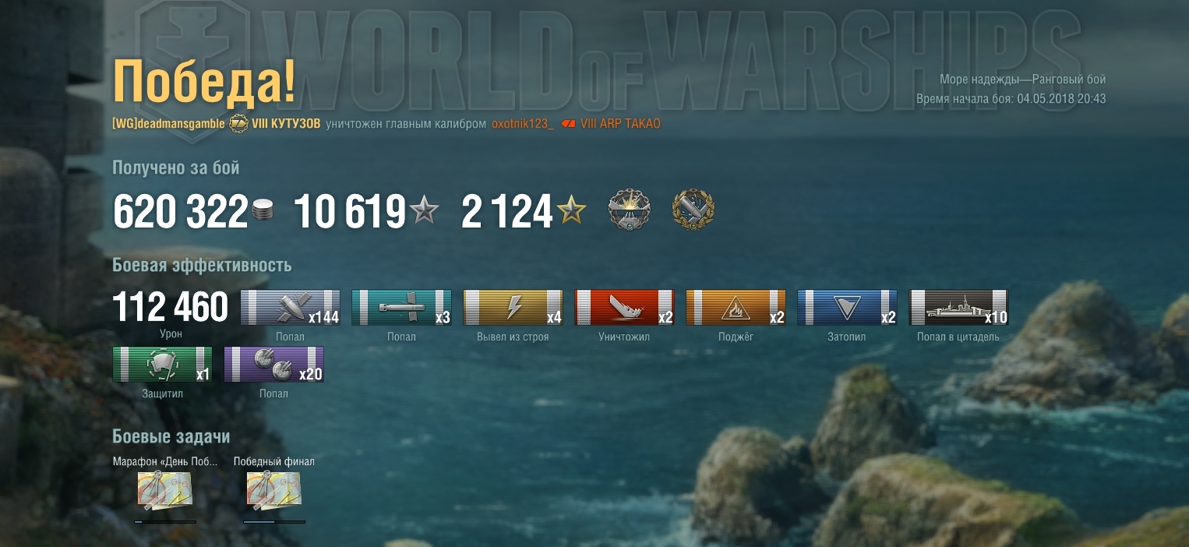Click player name [WG]deadmansgamble
Screen dimensions: 1189x547
[168, 124]
